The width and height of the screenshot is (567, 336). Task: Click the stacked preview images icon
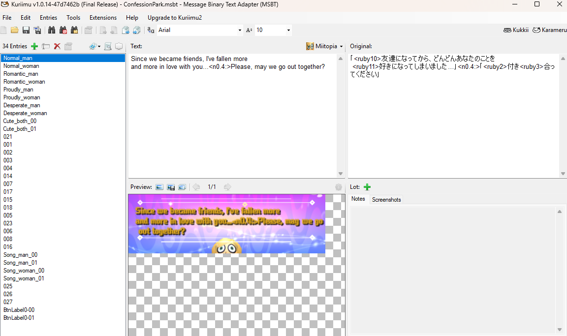(x=182, y=187)
